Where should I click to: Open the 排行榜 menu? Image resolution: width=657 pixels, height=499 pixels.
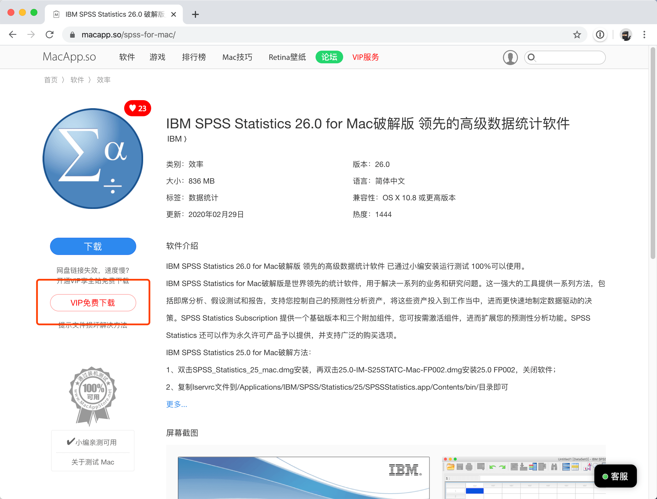(194, 57)
